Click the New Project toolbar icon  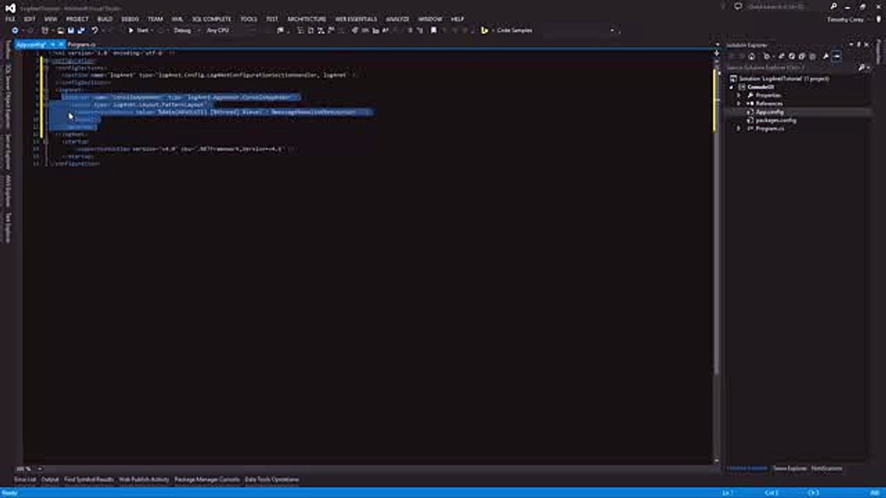click(x=44, y=30)
